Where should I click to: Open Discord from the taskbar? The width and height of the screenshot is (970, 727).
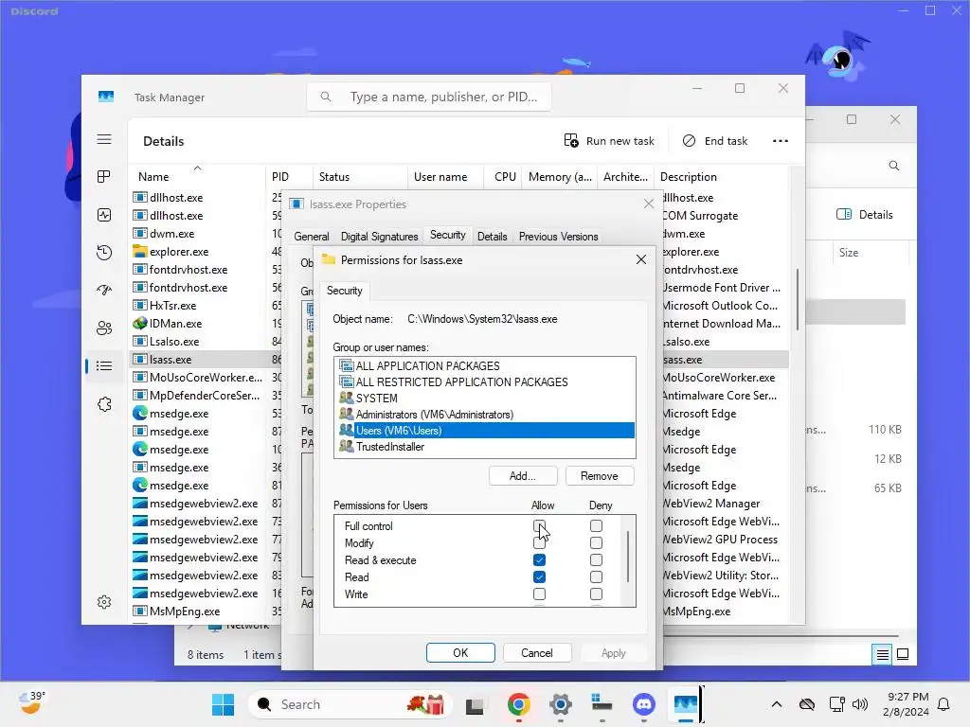click(x=644, y=704)
